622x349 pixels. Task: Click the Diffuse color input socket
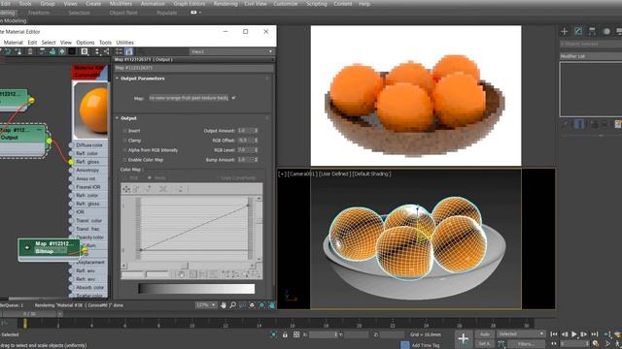coord(71,145)
